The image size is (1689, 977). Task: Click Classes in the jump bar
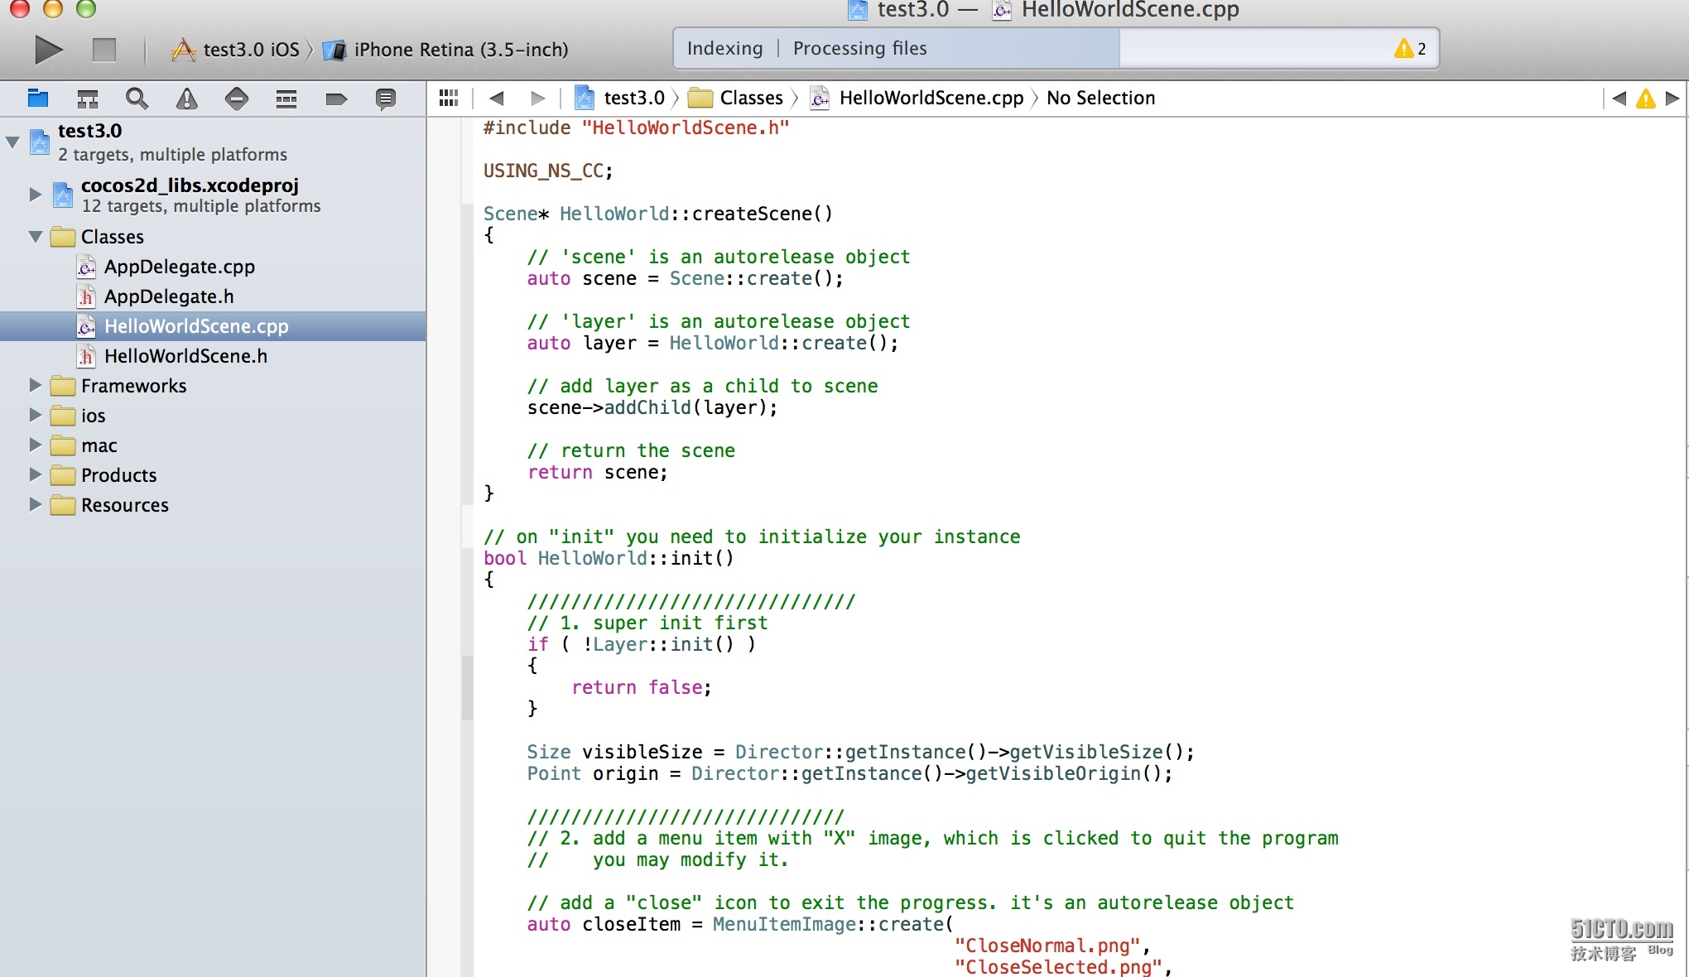pos(735,98)
